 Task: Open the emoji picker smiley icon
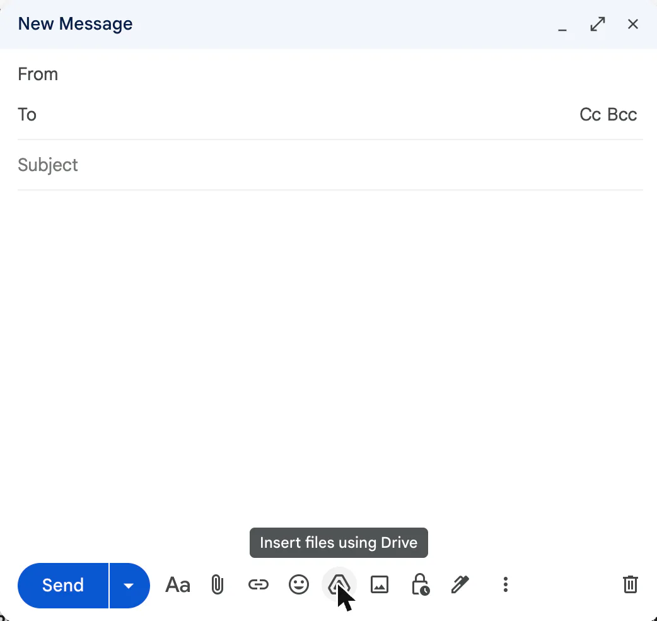(x=299, y=584)
